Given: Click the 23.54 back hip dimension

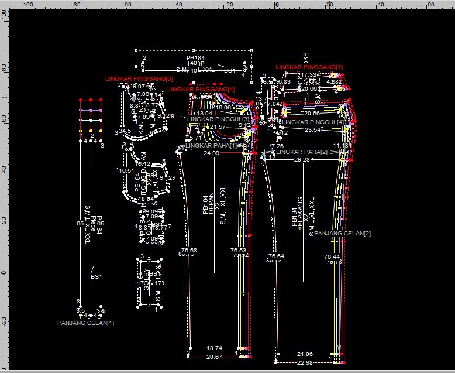Looking at the screenshot, I should tap(312, 129).
